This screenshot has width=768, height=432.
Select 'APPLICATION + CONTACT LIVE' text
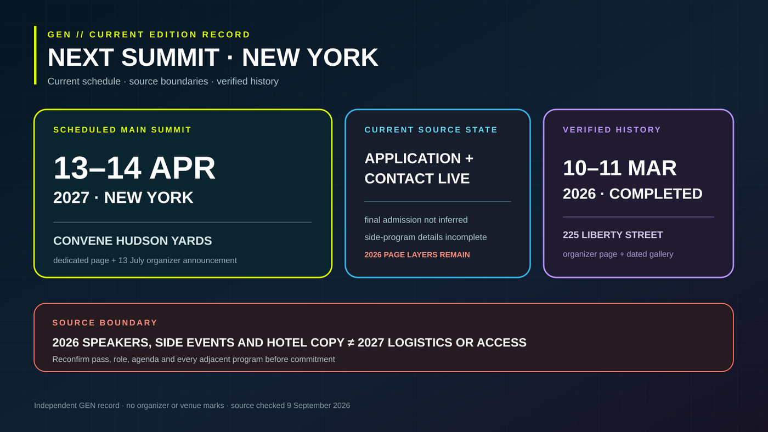click(419, 168)
